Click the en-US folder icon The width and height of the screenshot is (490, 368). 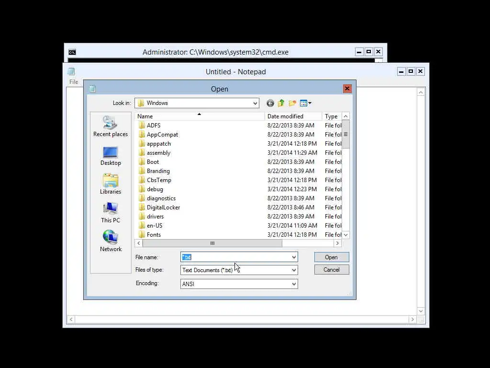tap(142, 225)
